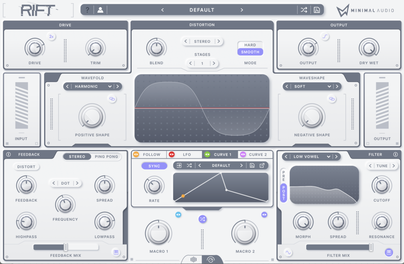Image resolution: width=404 pixels, height=264 pixels.
Task: Click the link icon above Positive Shape
Action: click(x=112, y=99)
